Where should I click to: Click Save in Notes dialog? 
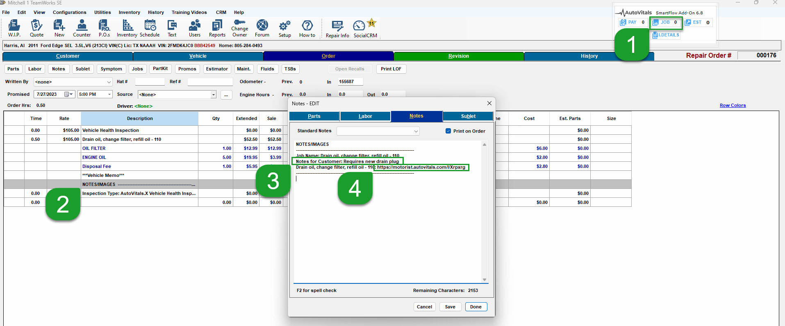coord(450,307)
